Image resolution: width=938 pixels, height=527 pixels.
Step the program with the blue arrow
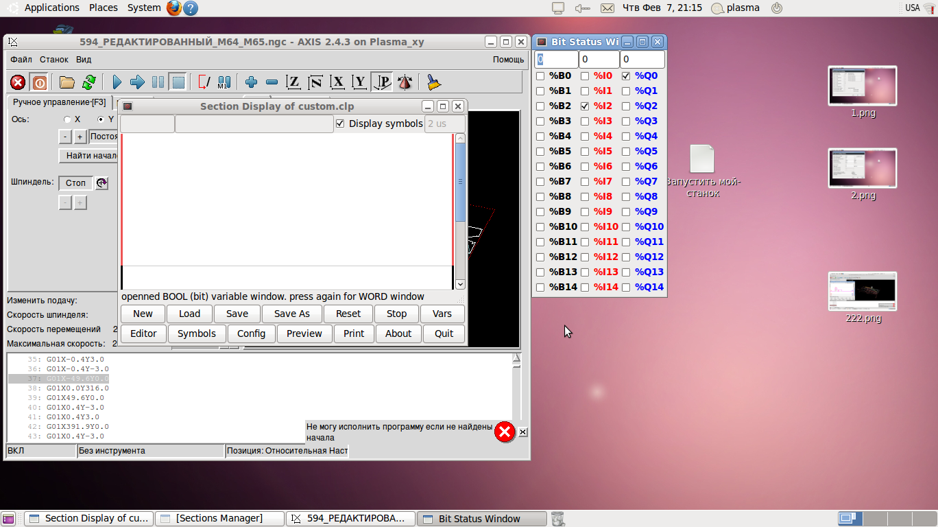pos(137,82)
